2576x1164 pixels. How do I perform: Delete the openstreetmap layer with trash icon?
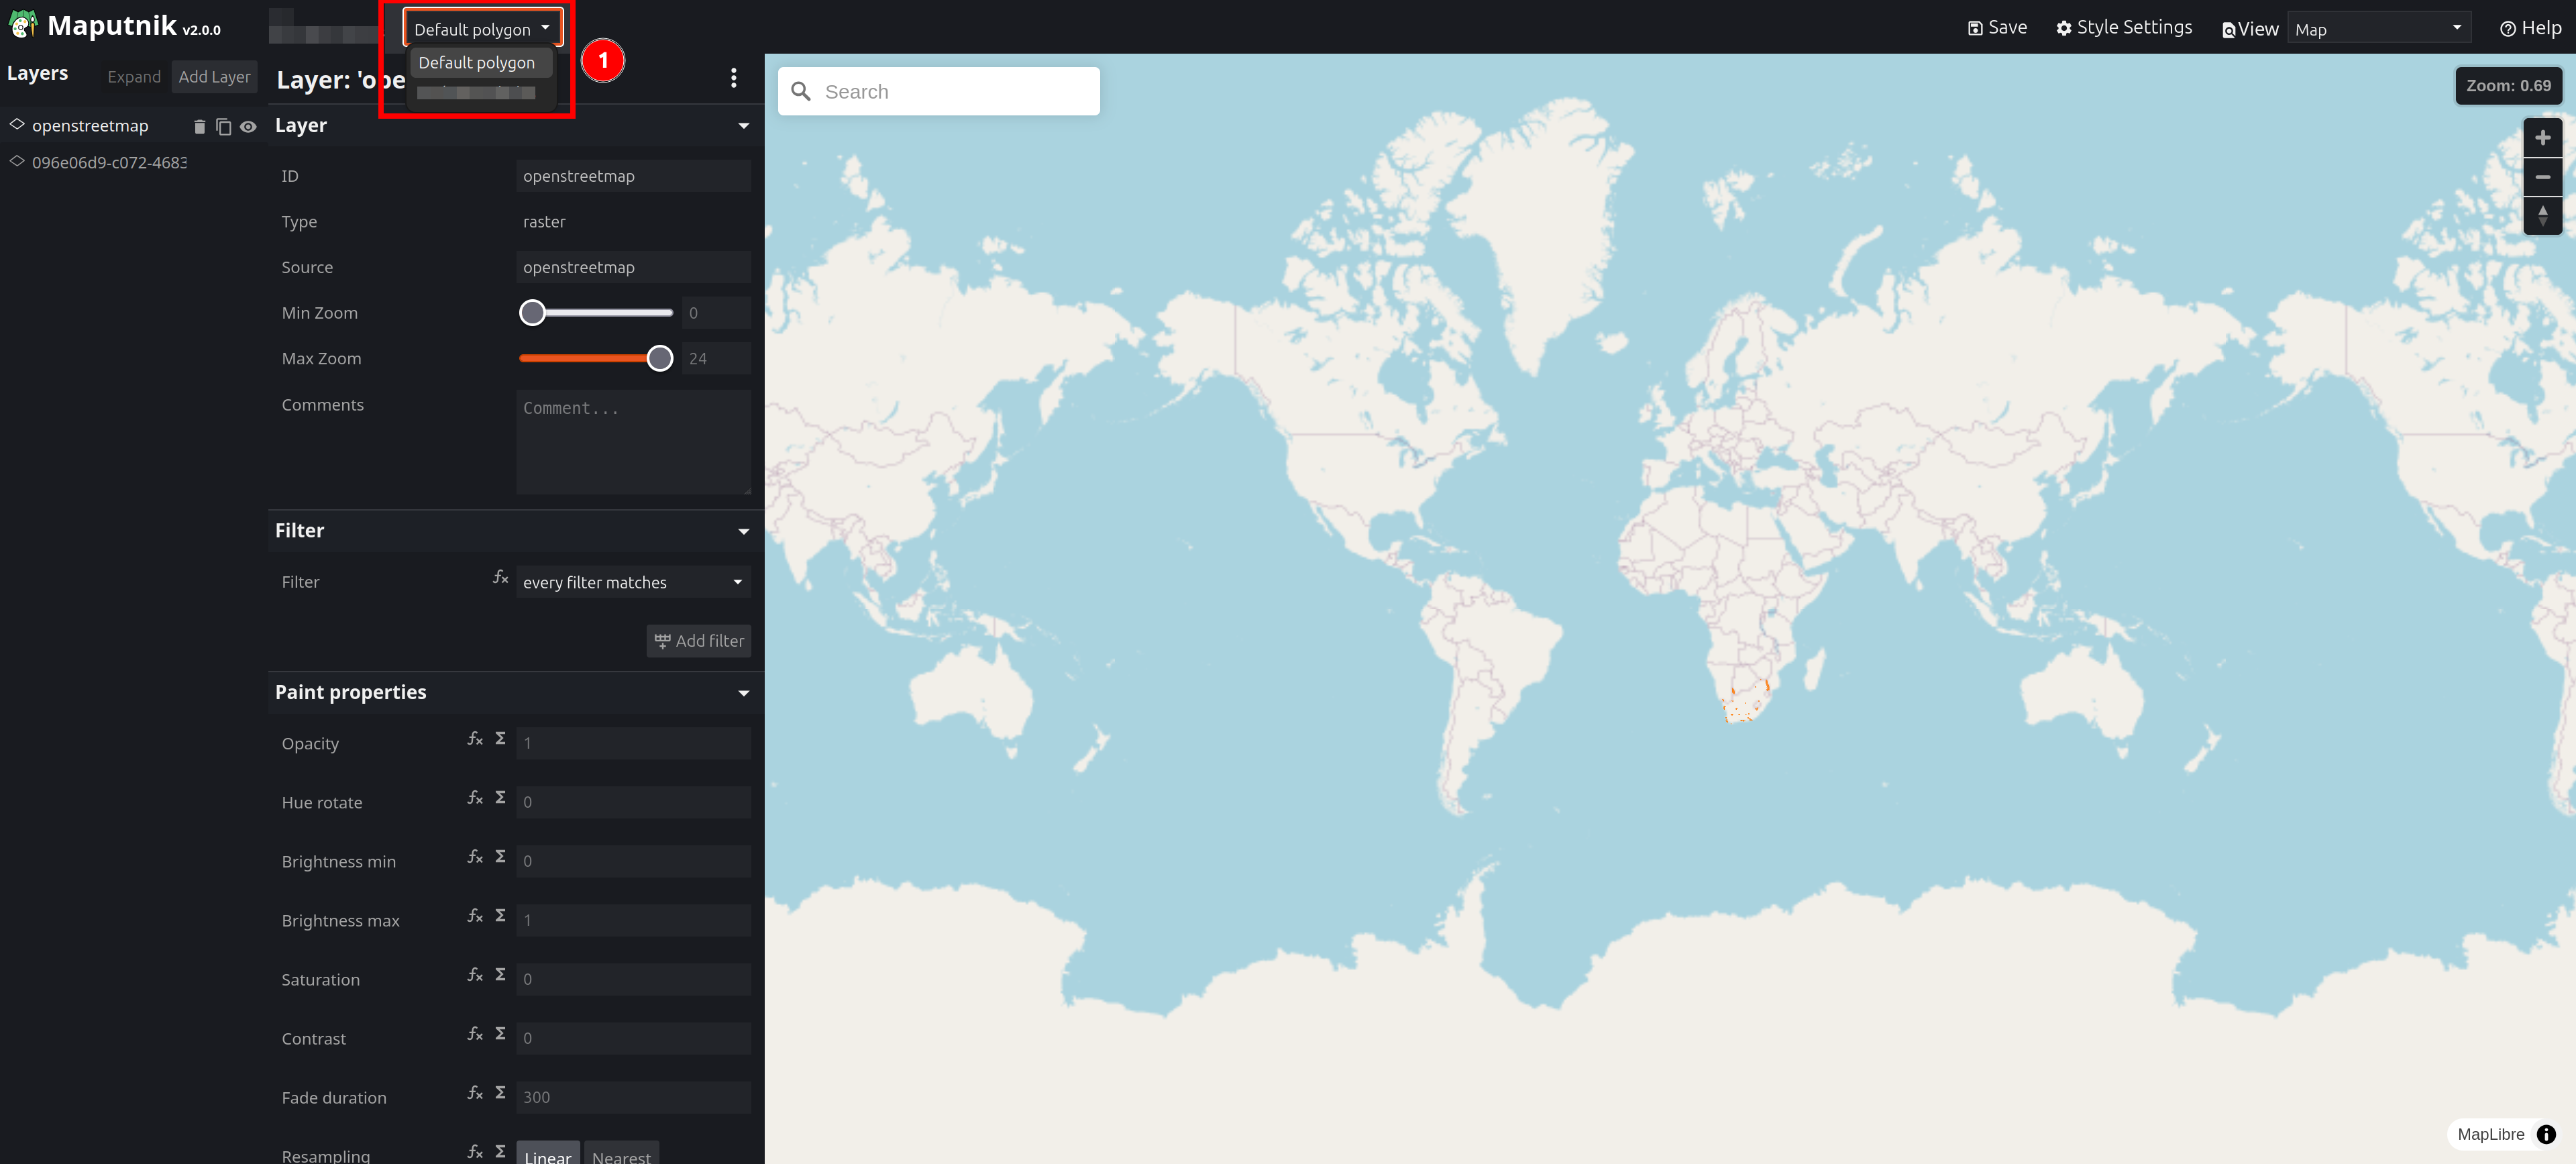coord(199,126)
